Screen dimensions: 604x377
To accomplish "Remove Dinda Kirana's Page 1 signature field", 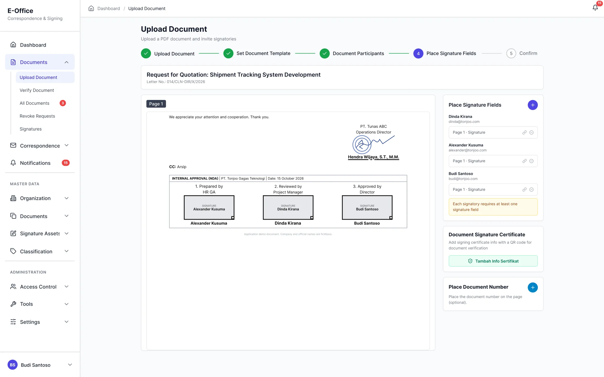I will coord(532,132).
